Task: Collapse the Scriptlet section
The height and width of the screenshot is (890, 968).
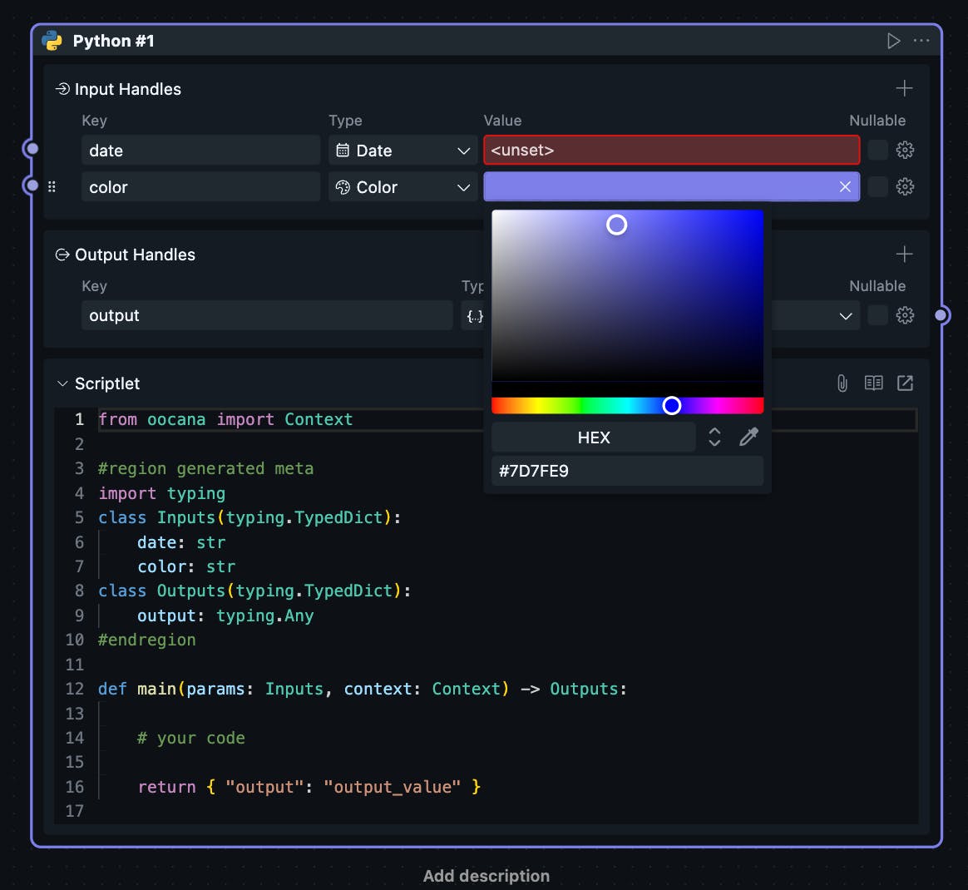Action: 62,383
